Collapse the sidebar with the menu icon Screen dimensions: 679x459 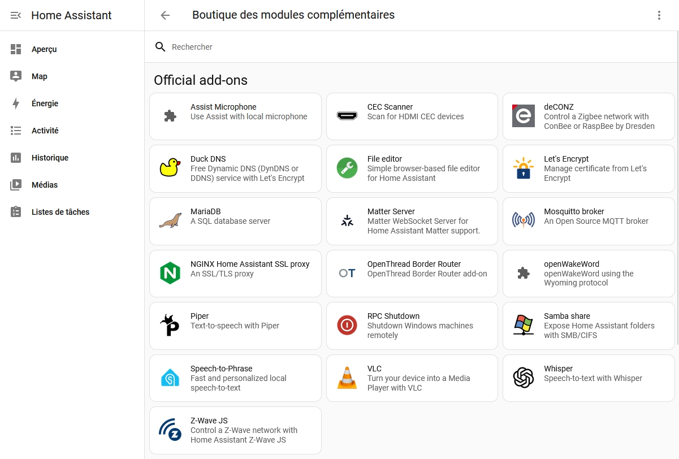click(16, 15)
